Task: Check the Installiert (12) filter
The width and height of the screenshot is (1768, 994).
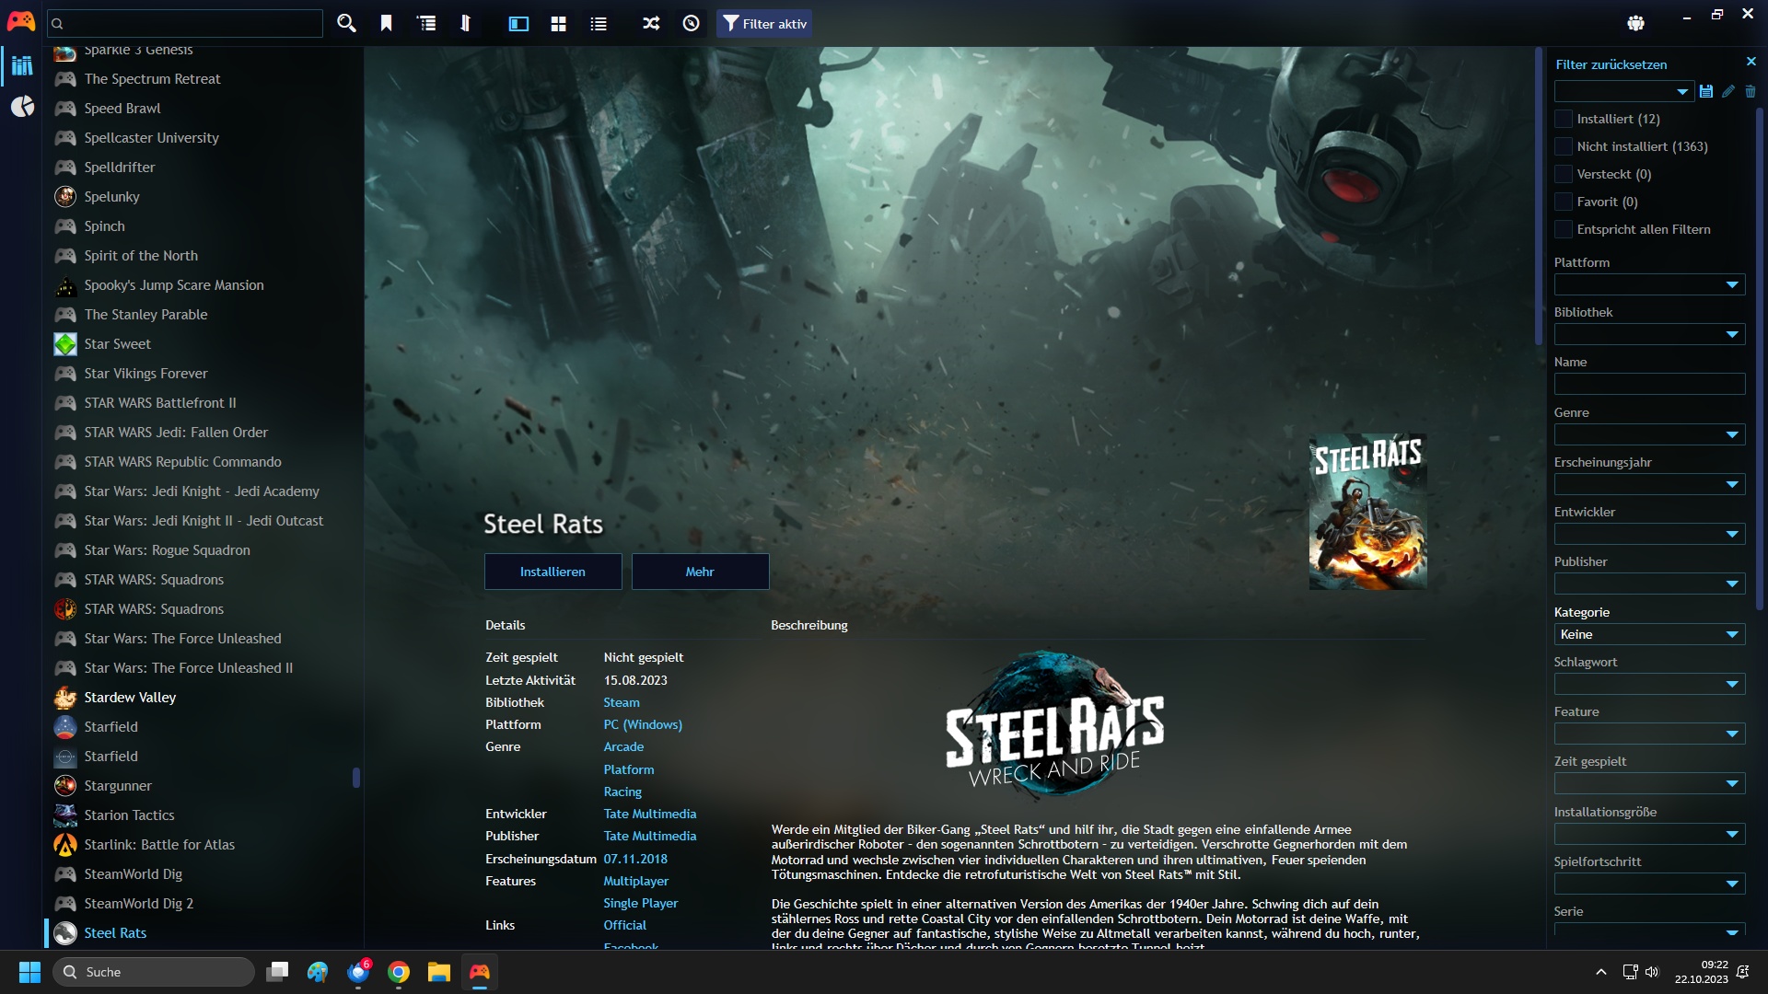Action: 1564,119
